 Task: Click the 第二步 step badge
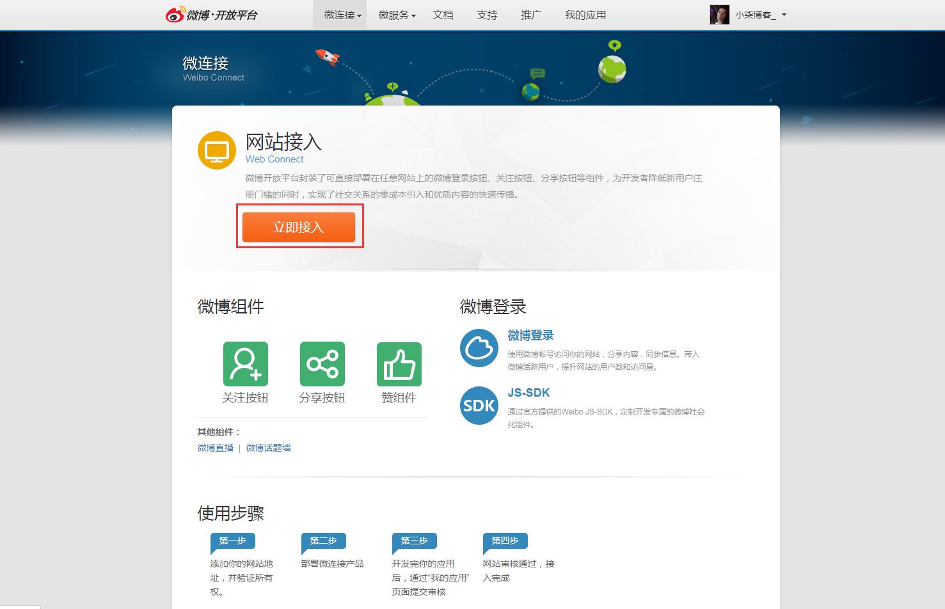tap(324, 541)
